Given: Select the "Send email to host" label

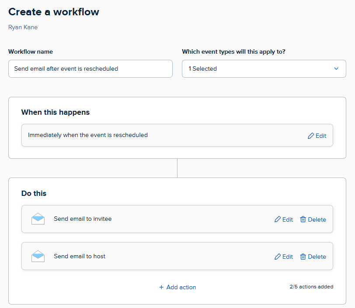Looking at the screenshot, I should pos(80,256).
